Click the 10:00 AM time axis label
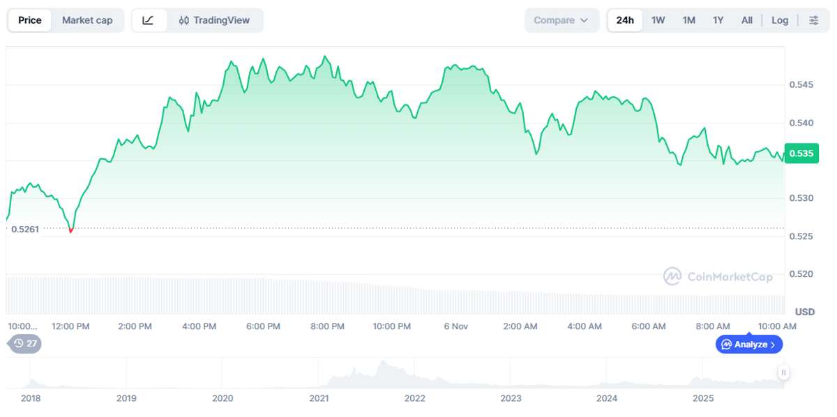This screenshot has width=837, height=417. click(777, 326)
